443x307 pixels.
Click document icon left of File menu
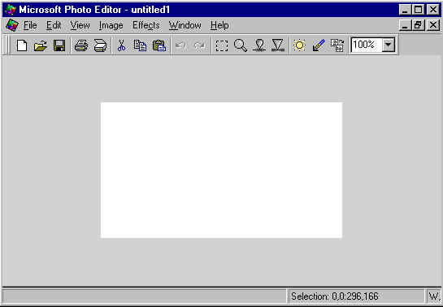[12, 25]
